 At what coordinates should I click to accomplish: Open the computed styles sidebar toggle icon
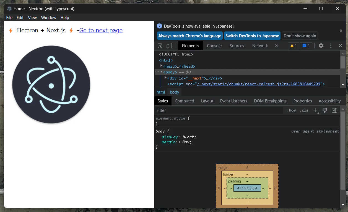tap(334, 110)
